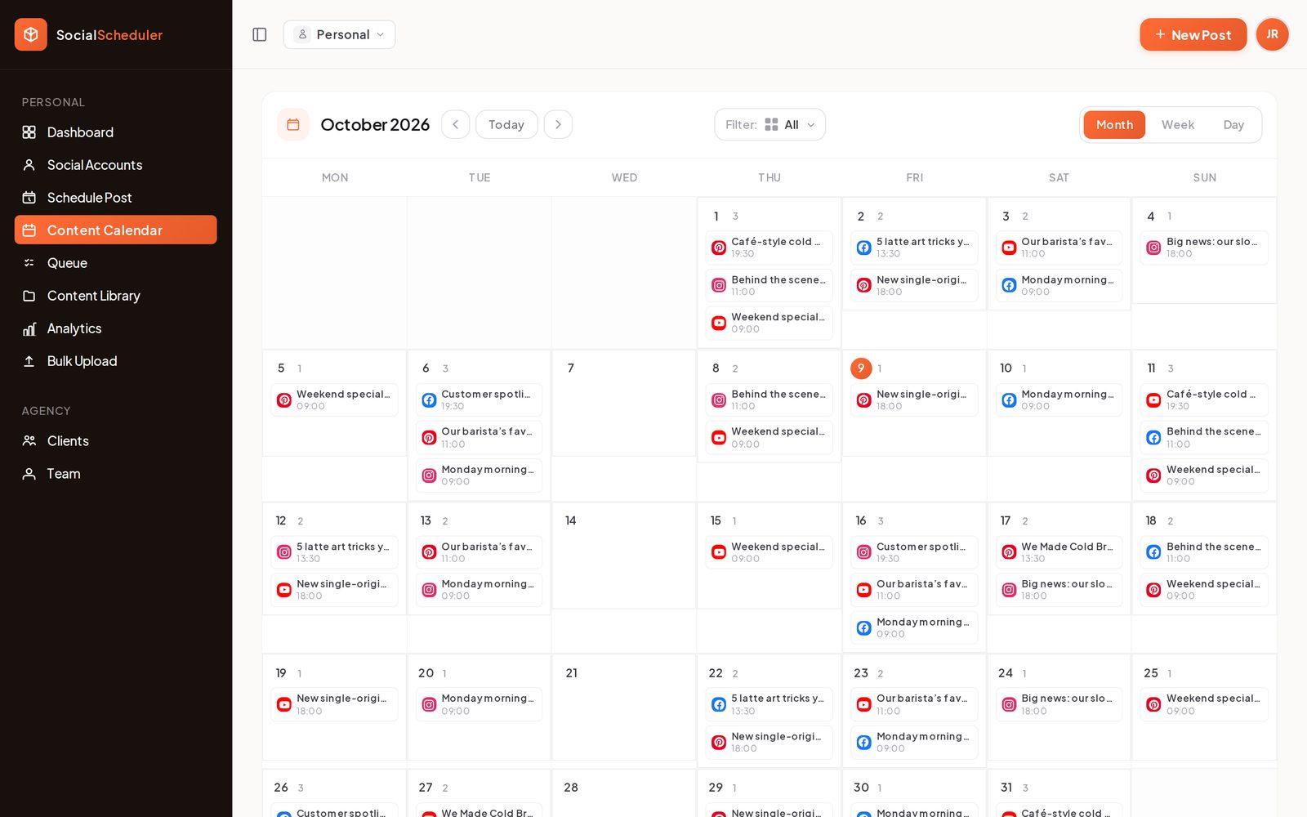Switch to Week view
This screenshot has height=817, width=1307.
tap(1178, 124)
